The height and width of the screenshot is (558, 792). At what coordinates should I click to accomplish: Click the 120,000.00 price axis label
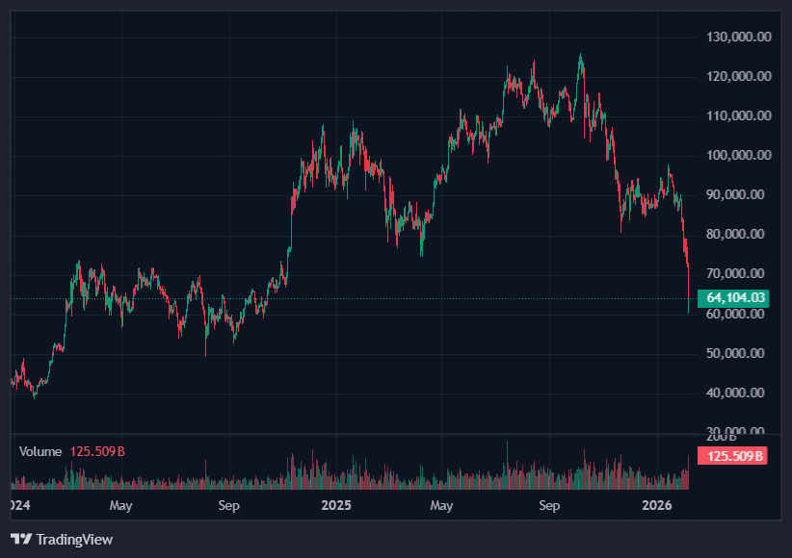(x=737, y=76)
